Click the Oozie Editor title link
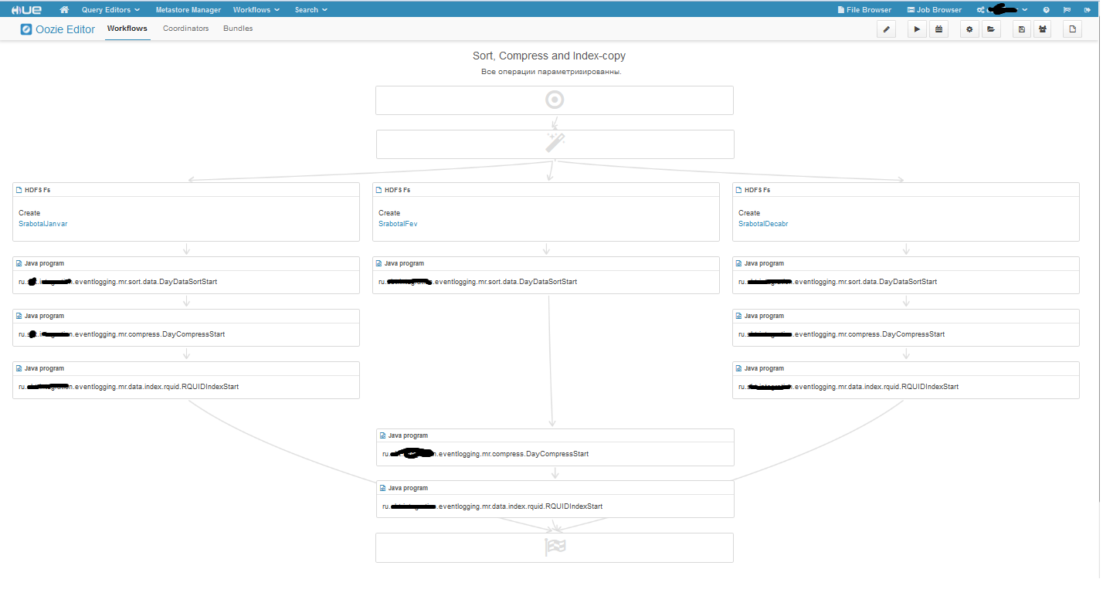The image size is (1103, 613). (x=66, y=29)
